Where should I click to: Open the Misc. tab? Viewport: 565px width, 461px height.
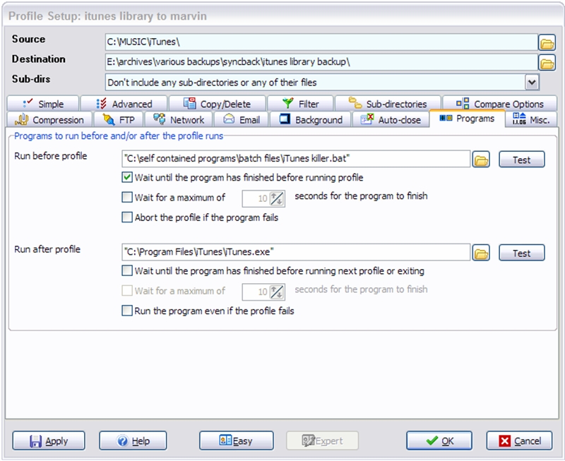[531, 119]
